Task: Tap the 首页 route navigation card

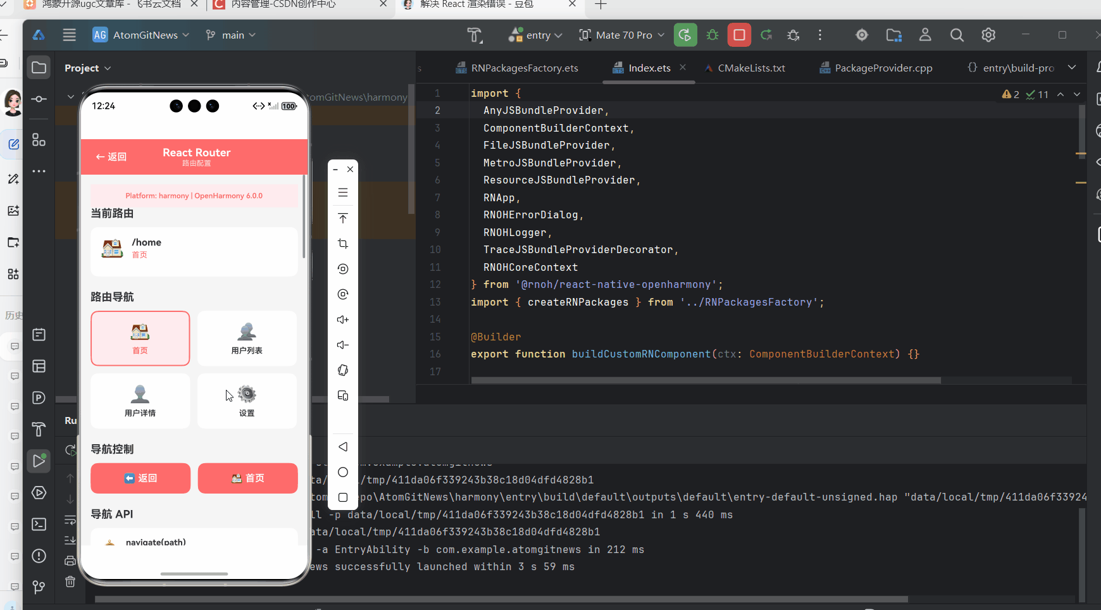Action: (x=140, y=339)
